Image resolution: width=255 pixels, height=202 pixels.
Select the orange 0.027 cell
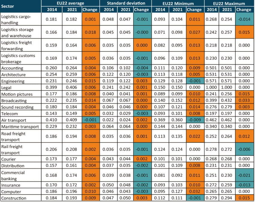point(195,32)
